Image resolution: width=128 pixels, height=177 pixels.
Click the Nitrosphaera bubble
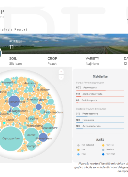coord(43,137)
